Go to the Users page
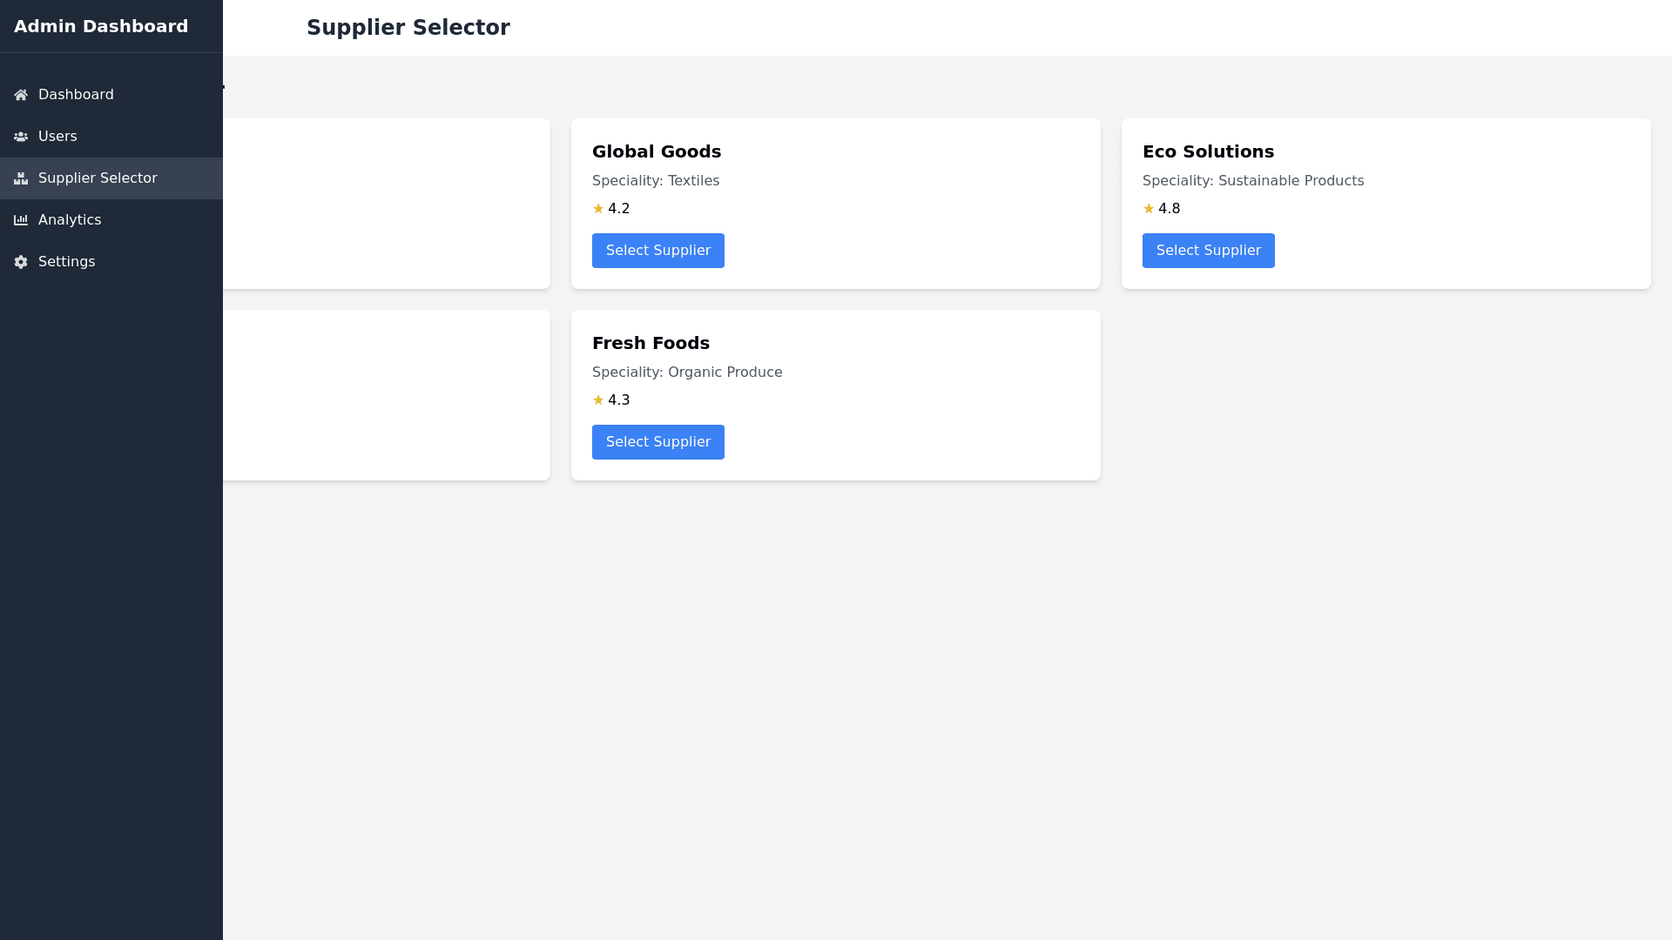Image resolution: width=1672 pixels, height=940 pixels. (x=57, y=137)
